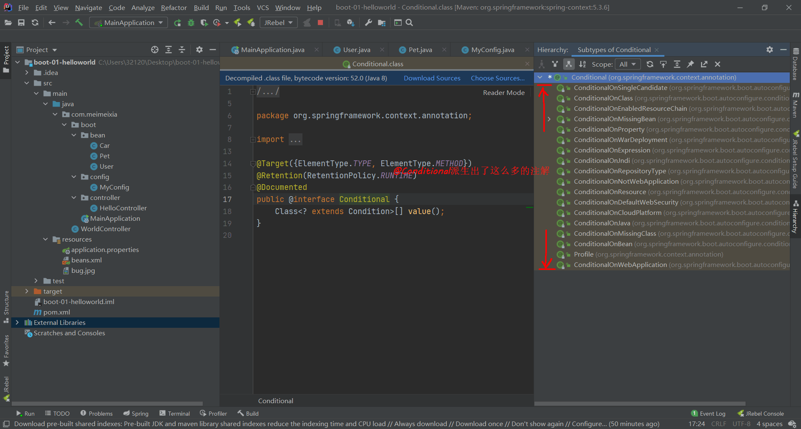Open Search Everywhere magnifier icon
The height and width of the screenshot is (429, 801).
tap(409, 22)
